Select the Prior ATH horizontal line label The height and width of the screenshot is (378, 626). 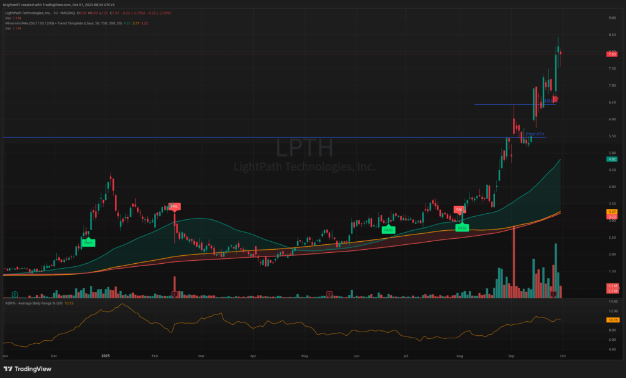[535, 134]
